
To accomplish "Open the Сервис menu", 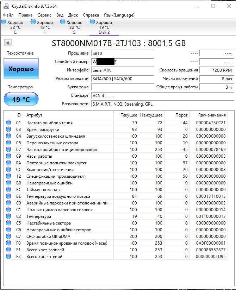I will click(44, 15).
